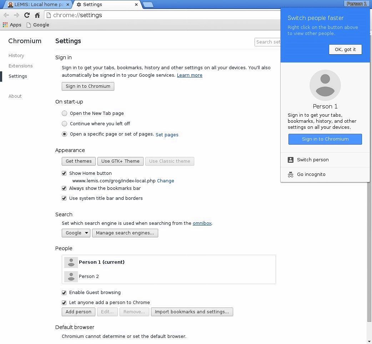Viewport: 372px width, 344px height.
Task: Click the chrome://settings address bar
Action: pos(161,15)
